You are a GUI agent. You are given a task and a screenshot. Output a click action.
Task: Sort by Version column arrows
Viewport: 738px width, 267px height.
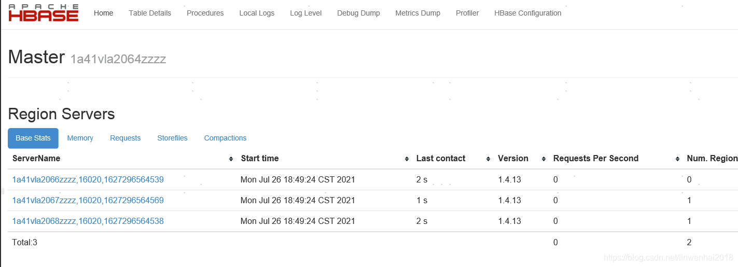(x=544, y=159)
